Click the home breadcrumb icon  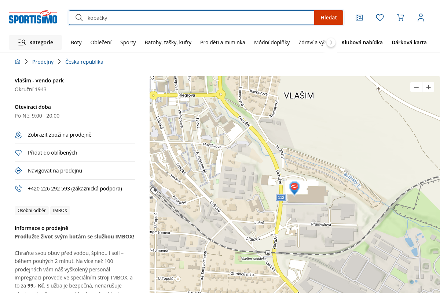pyautogui.click(x=18, y=62)
